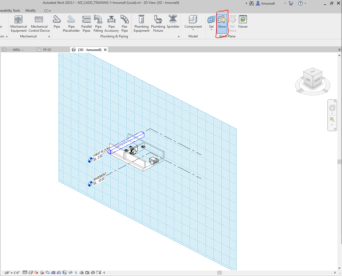Viewport: 342px width, 276px height.
Task: Click the TOP face of the ViewCube
Action: 312,72
